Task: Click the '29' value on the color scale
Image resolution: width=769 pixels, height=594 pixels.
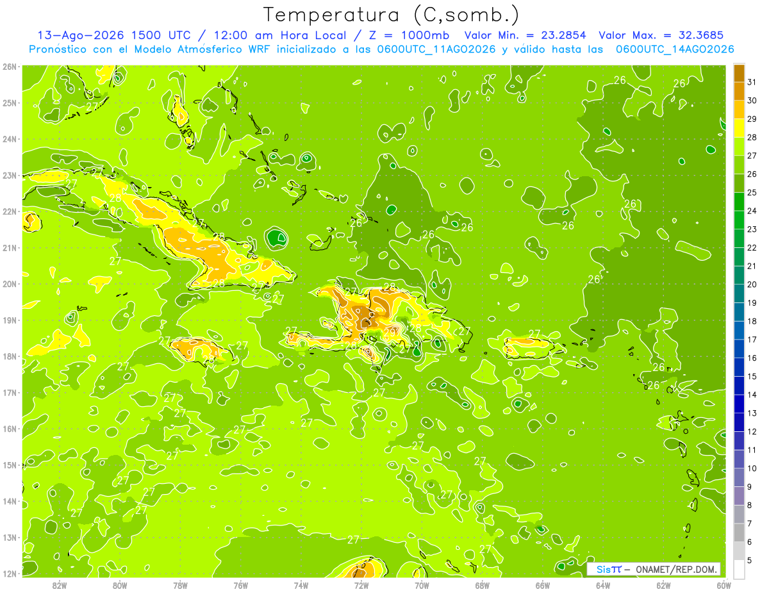Action: [752, 119]
